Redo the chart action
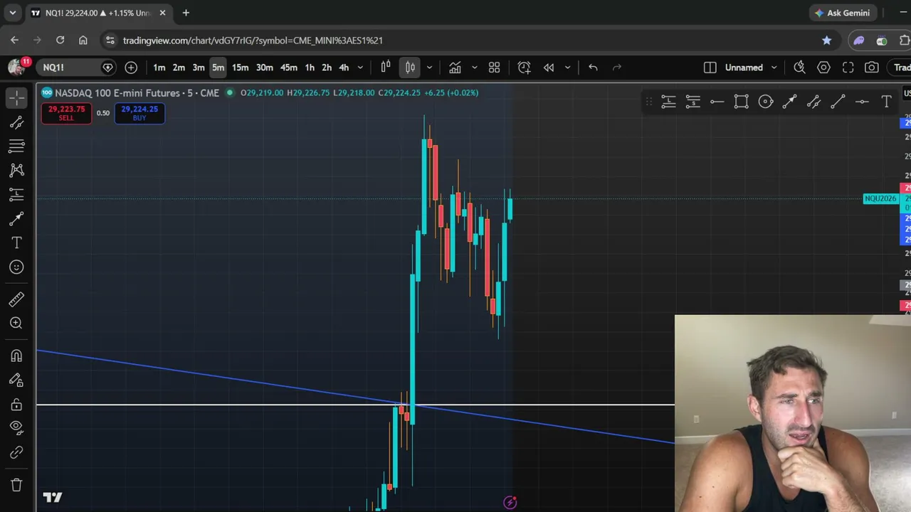This screenshot has height=512, width=911. click(x=617, y=68)
